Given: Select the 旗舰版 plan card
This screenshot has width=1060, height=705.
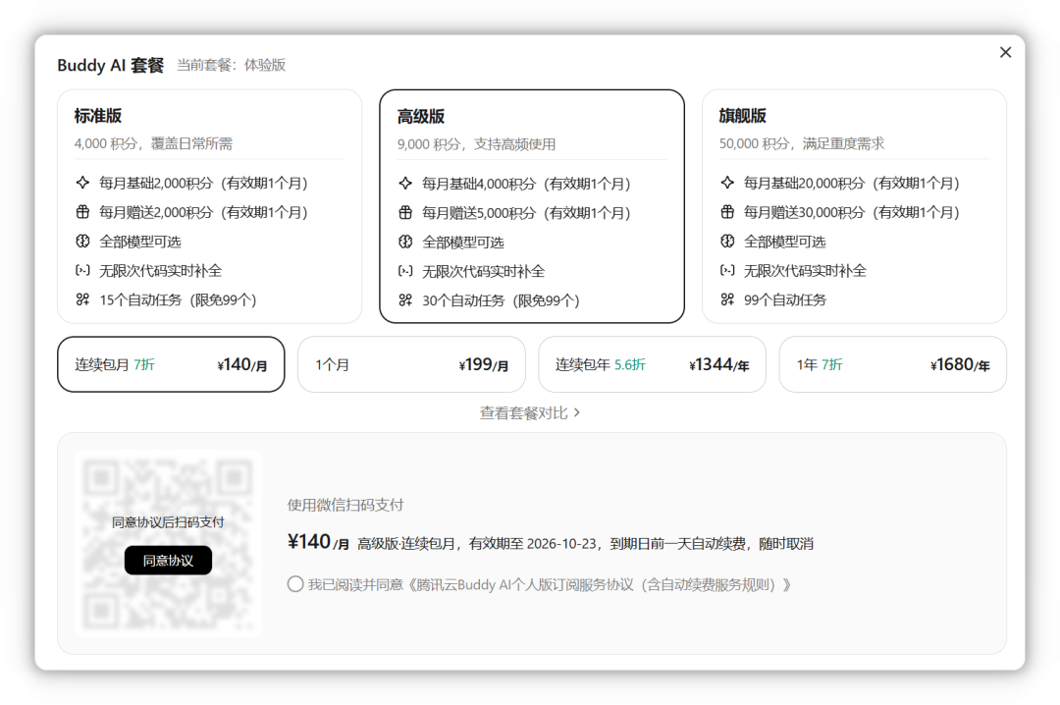Looking at the screenshot, I should 854,206.
